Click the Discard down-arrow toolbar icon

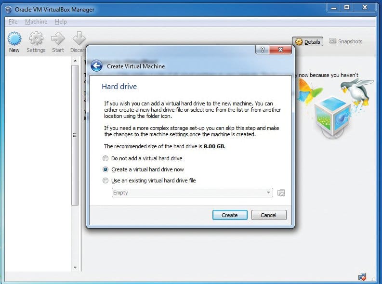[x=79, y=39]
